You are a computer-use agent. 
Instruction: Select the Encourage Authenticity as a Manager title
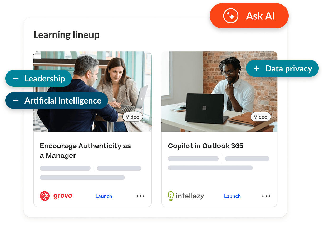click(85, 151)
